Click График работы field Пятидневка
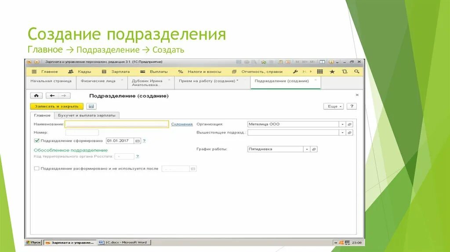This screenshot has width=450, height=252. pos(276,149)
